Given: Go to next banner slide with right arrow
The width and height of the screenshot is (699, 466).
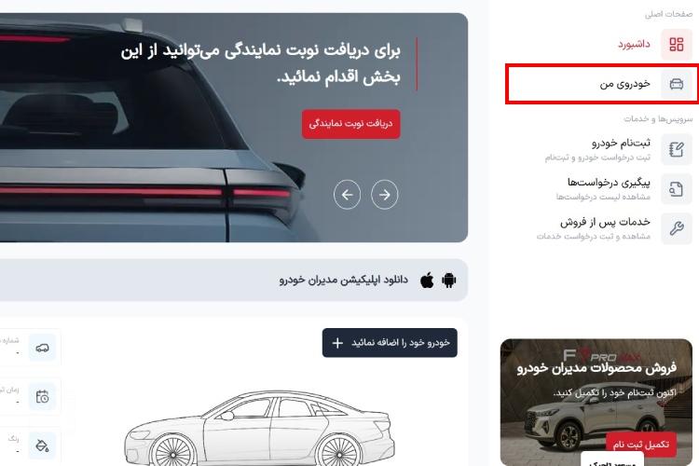Looking at the screenshot, I should click(x=384, y=195).
